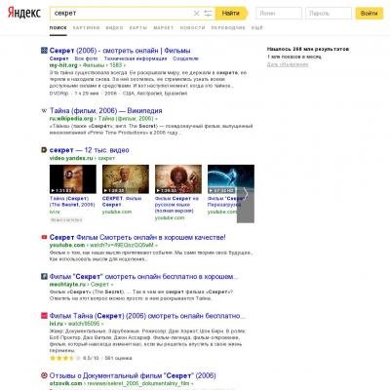Click the ivi.ru pink favicon

click(44, 316)
